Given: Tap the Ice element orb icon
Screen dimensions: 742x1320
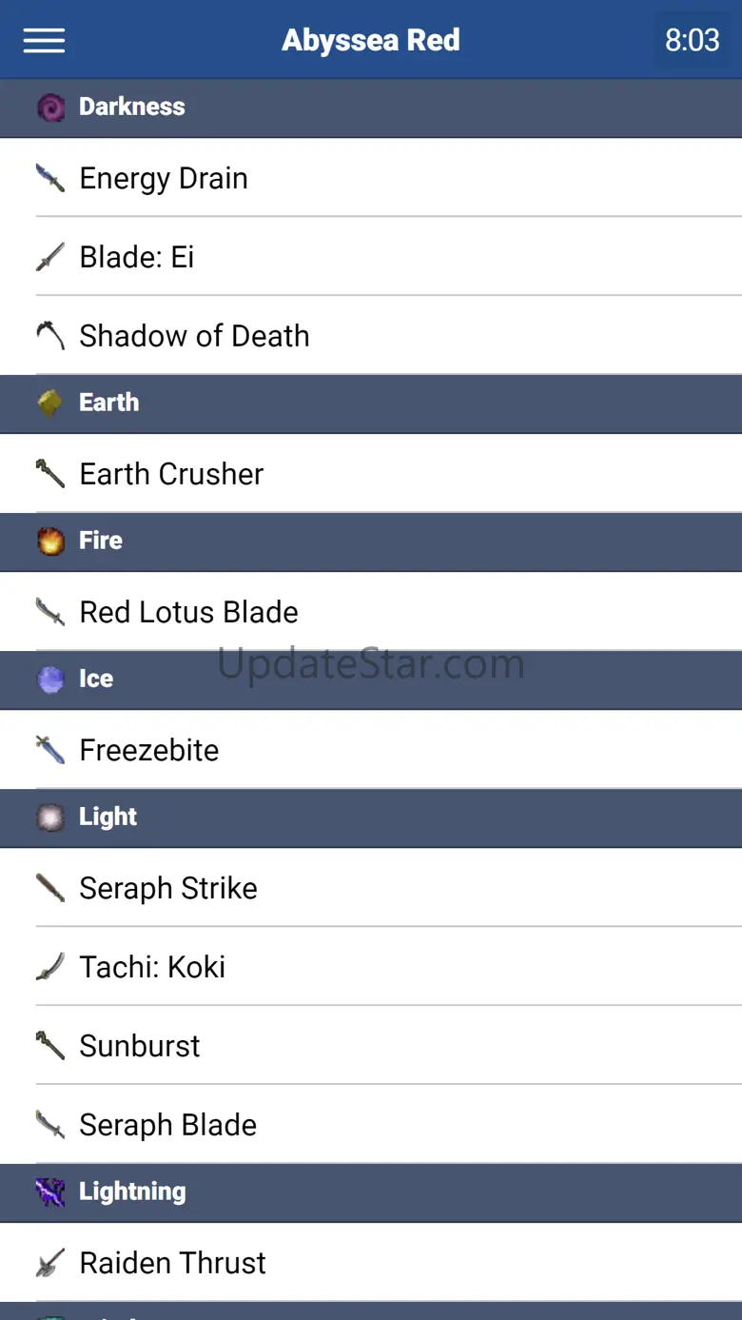Looking at the screenshot, I should coord(50,679).
